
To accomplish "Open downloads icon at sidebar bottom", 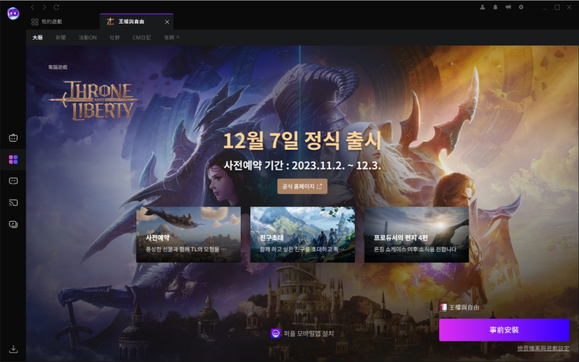I will 13,349.
